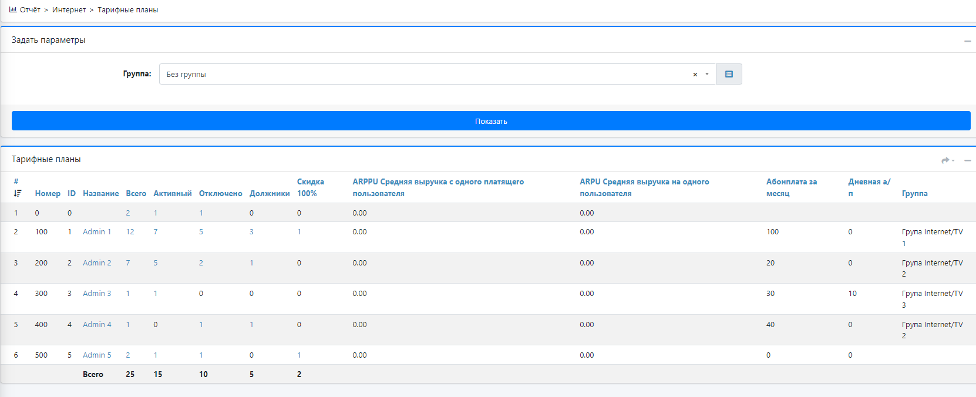This screenshot has height=397, width=976.
Task: Sort table by Название column
Action: [100, 193]
